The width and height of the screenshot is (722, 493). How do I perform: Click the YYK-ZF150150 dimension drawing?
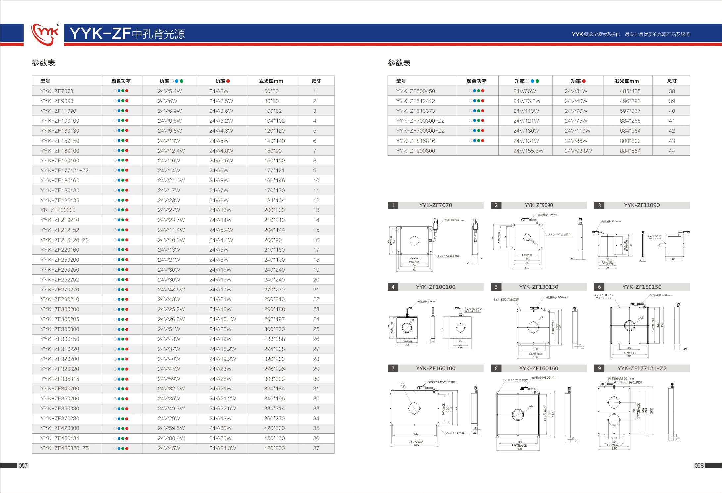tap(640, 326)
